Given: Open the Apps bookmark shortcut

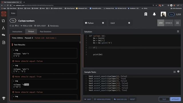Looking at the screenshot, I should (x=4, y=8).
